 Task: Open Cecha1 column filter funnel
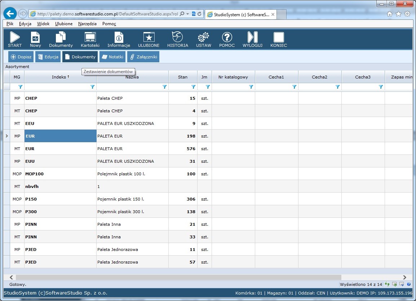(294, 87)
